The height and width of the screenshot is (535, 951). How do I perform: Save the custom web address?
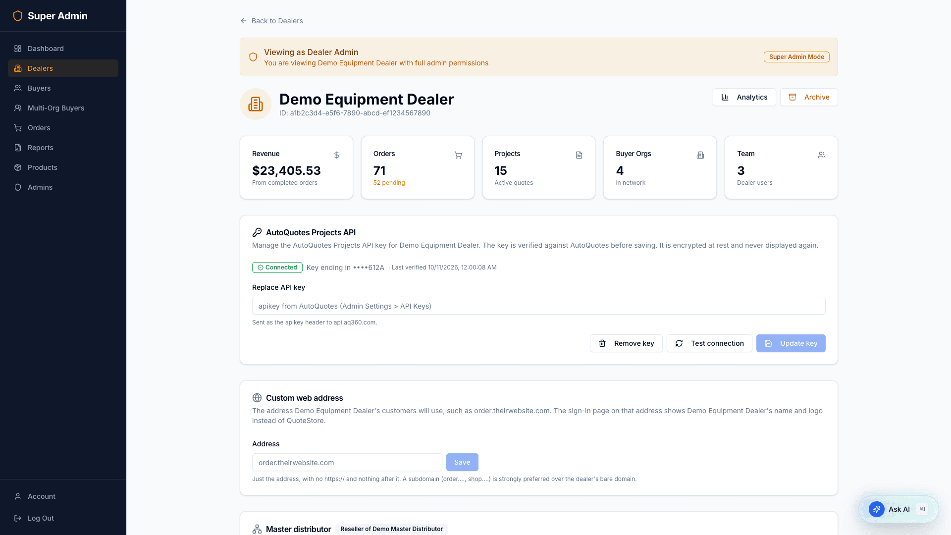462,462
